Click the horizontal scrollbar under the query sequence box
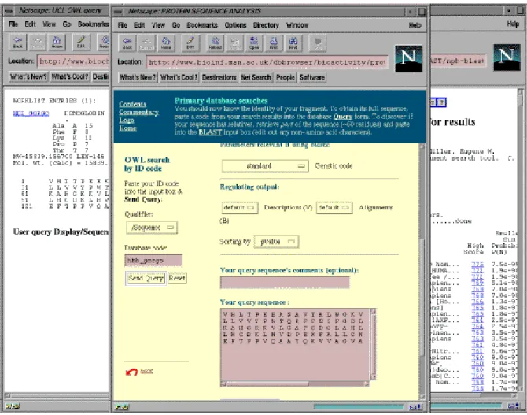The width and height of the screenshot is (527, 415). (295, 384)
